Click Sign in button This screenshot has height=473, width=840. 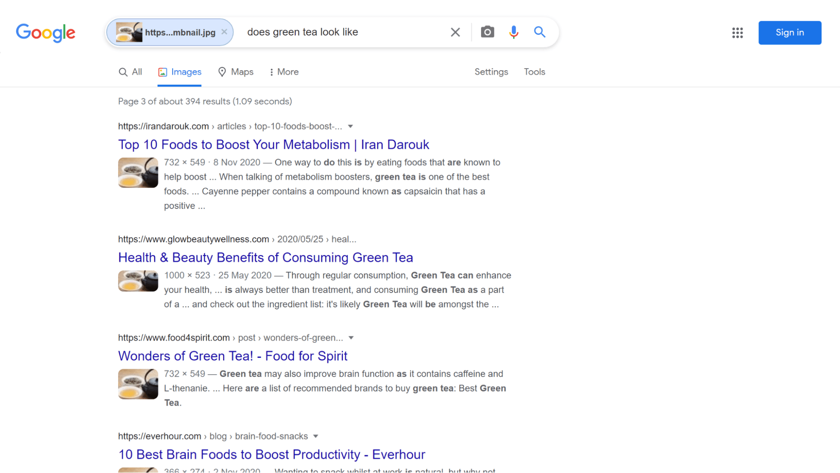pyautogui.click(x=790, y=32)
